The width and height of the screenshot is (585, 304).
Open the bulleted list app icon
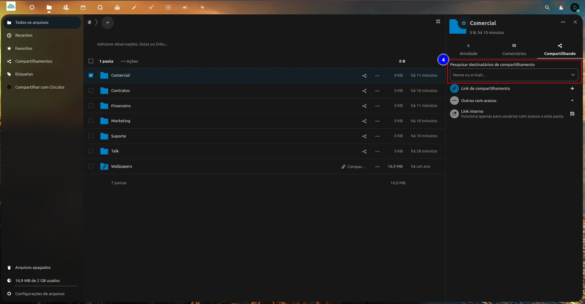point(168,7)
